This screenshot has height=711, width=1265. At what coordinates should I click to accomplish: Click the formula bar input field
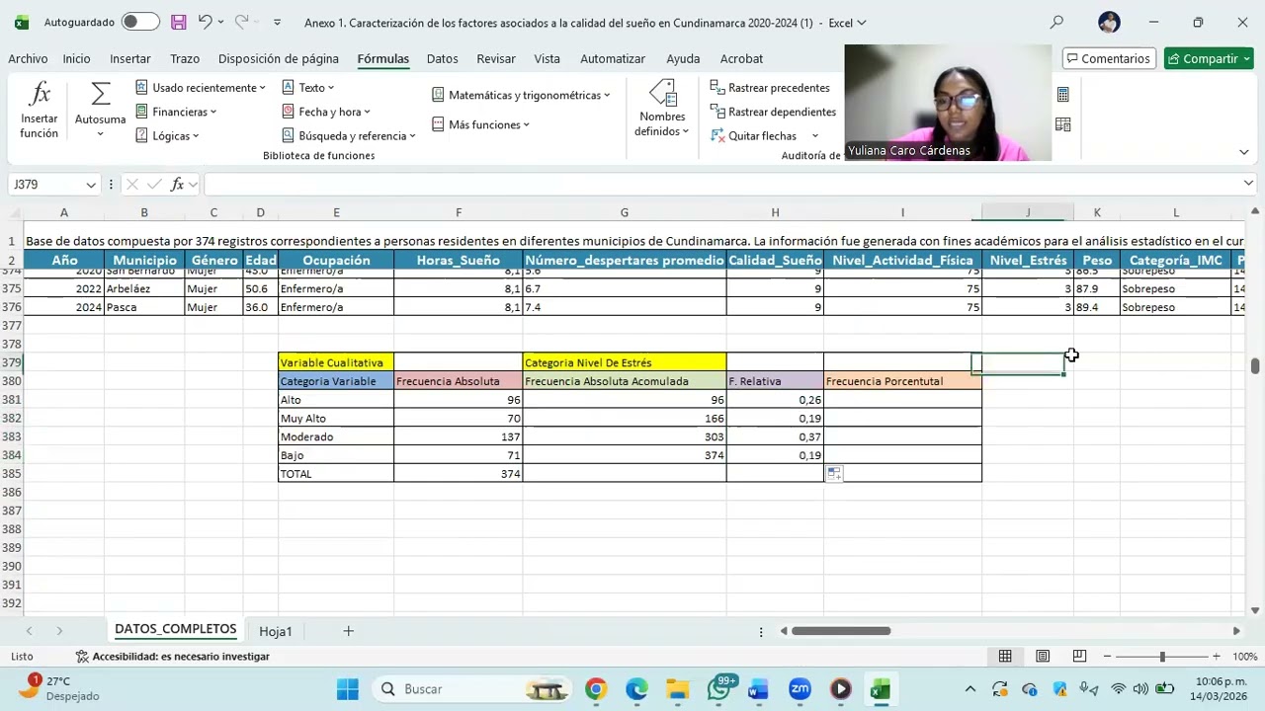pyautogui.click(x=721, y=184)
